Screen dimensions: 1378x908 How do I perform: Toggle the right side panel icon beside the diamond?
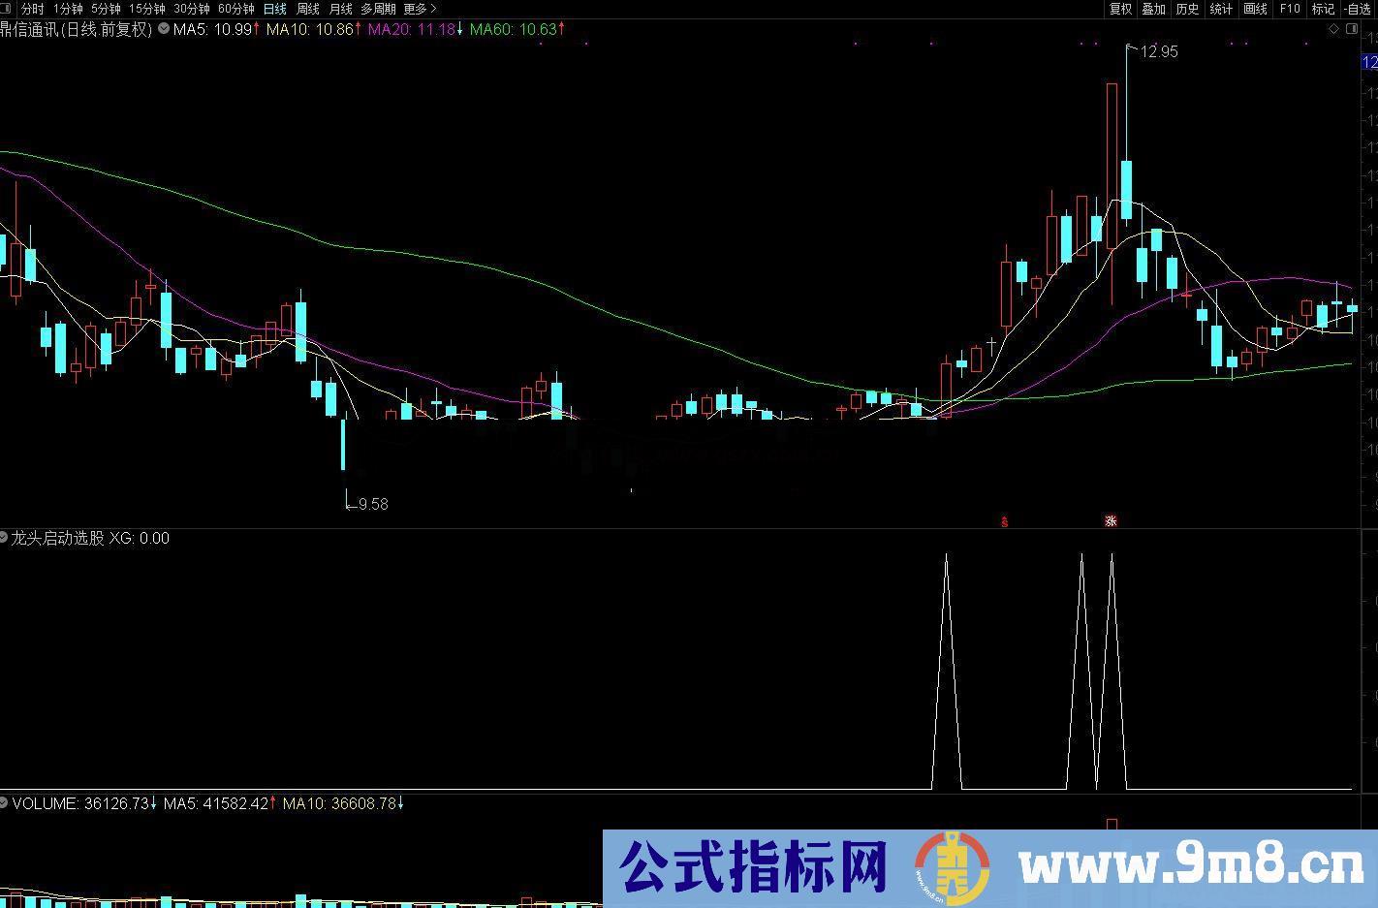1351,29
